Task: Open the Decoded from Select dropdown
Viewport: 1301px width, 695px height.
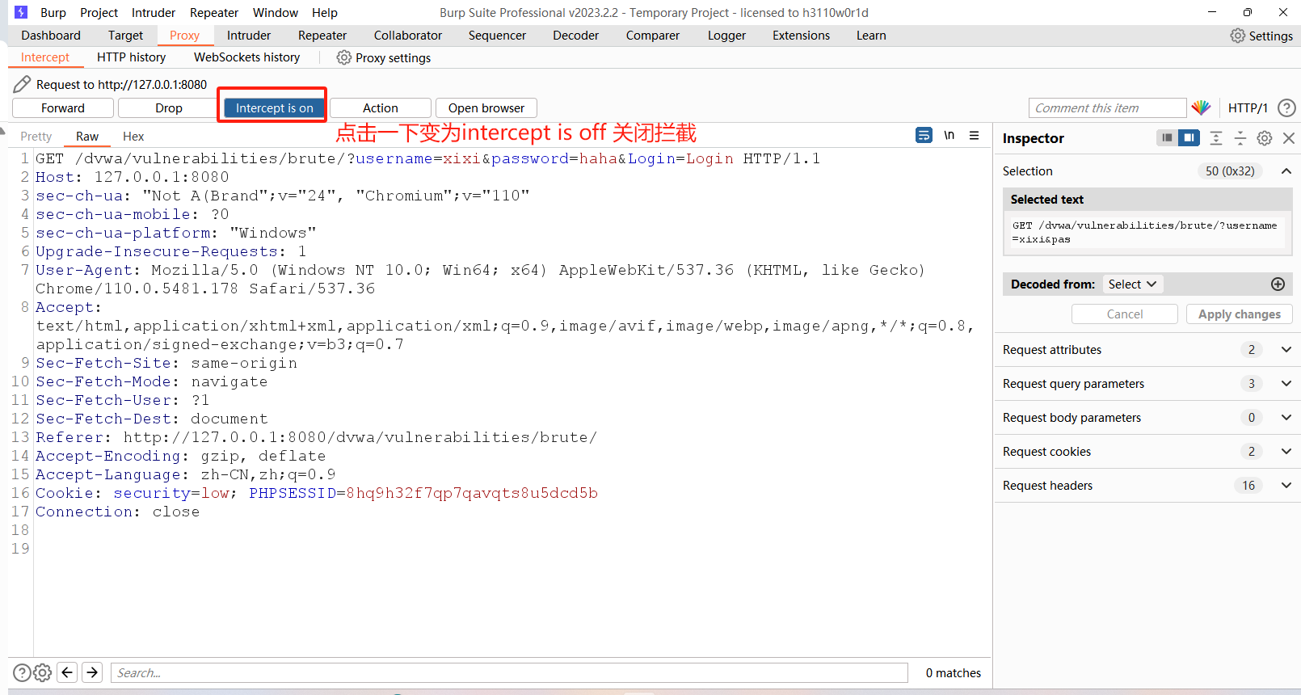Action: click(1133, 284)
